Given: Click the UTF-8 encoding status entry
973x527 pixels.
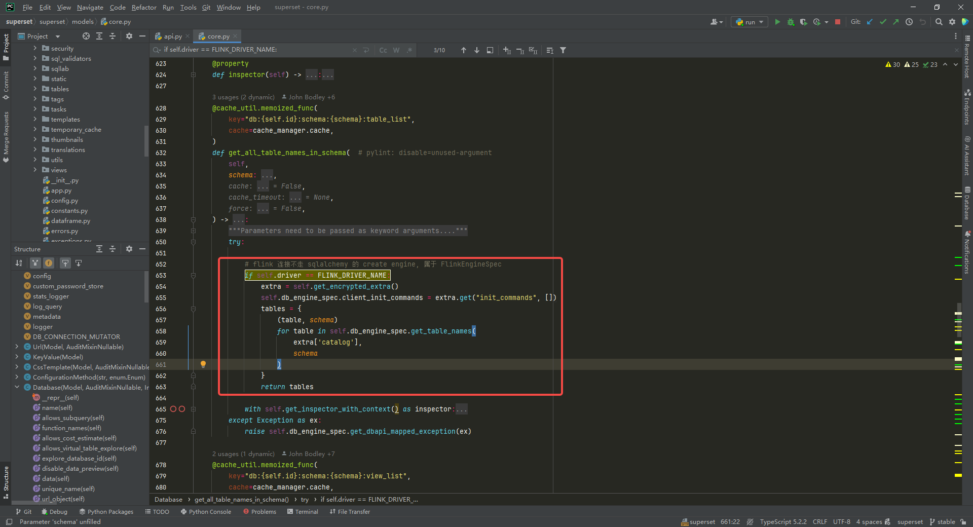Looking at the screenshot, I should [842, 522].
